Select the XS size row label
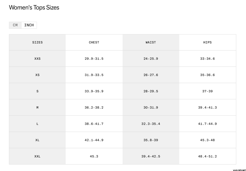 (x=37, y=75)
